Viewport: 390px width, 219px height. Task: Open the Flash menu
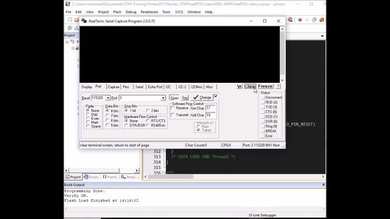[117, 12]
